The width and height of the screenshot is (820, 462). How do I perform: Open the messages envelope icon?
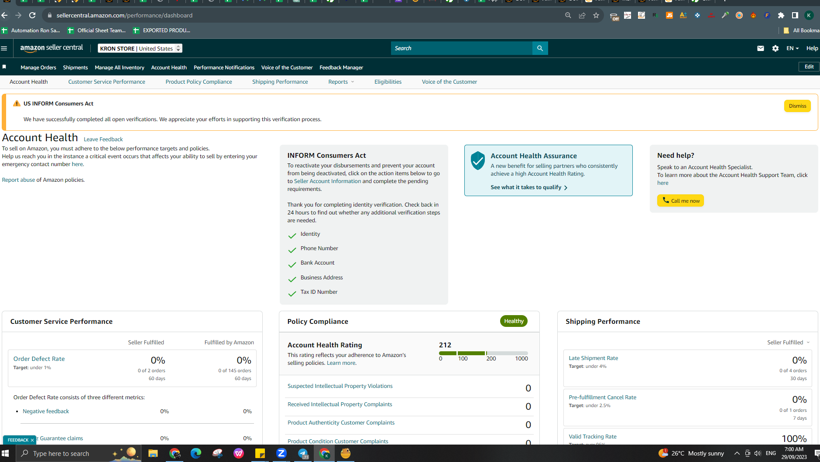click(761, 48)
